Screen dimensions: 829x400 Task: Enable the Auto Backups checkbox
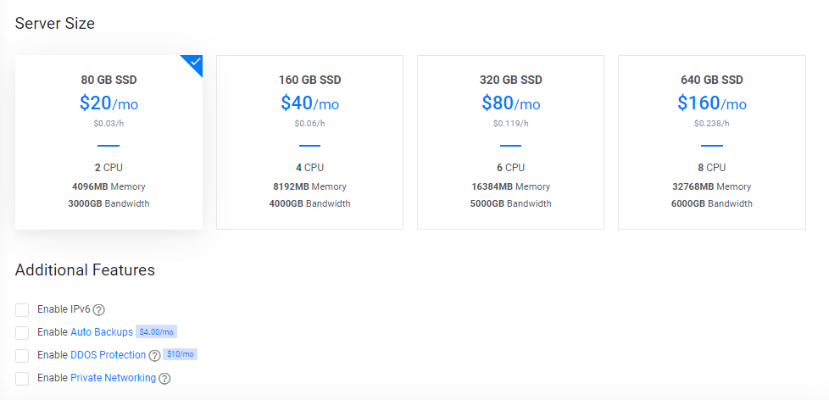click(x=22, y=333)
